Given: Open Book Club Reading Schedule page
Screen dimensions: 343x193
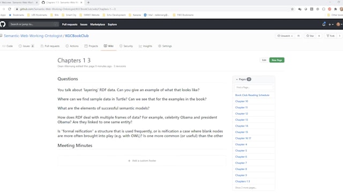Looking at the screenshot, I should pyautogui.click(x=252, y=95).
